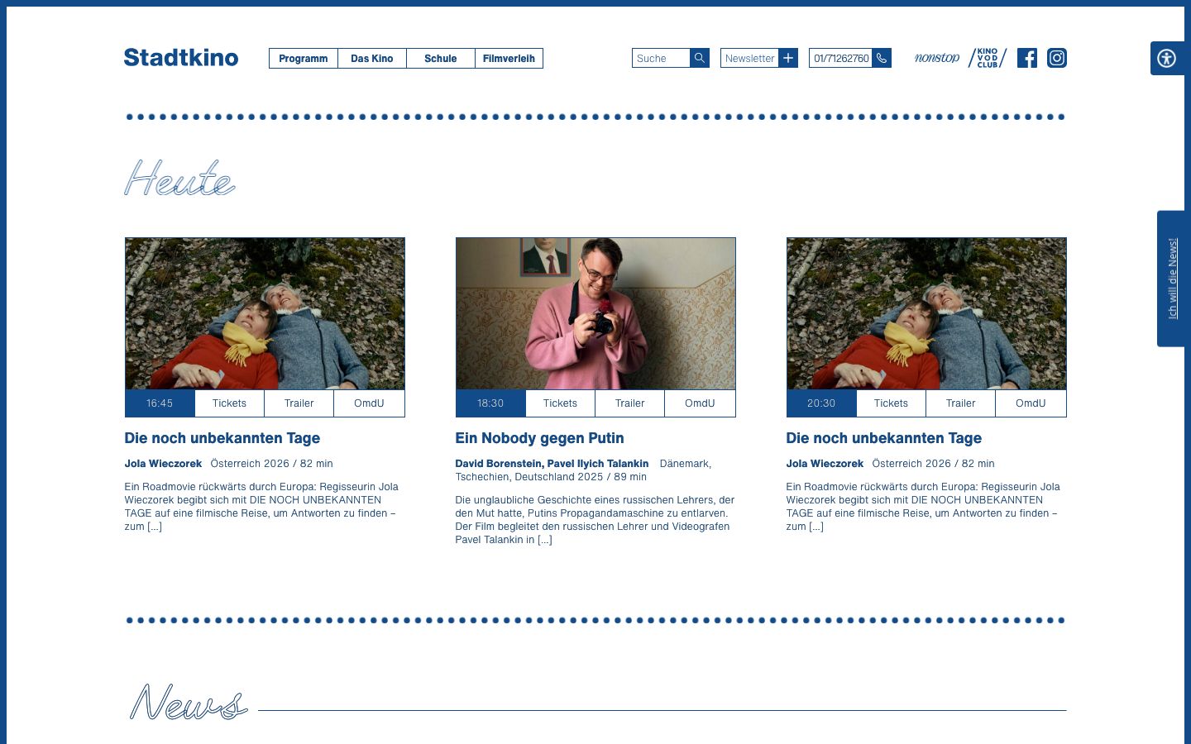Image resolution: width=1191 pixels, height=744 pixels.
Task: Open the Facebook page icon
Action: pyautogui.click(x=1027, y=58)
